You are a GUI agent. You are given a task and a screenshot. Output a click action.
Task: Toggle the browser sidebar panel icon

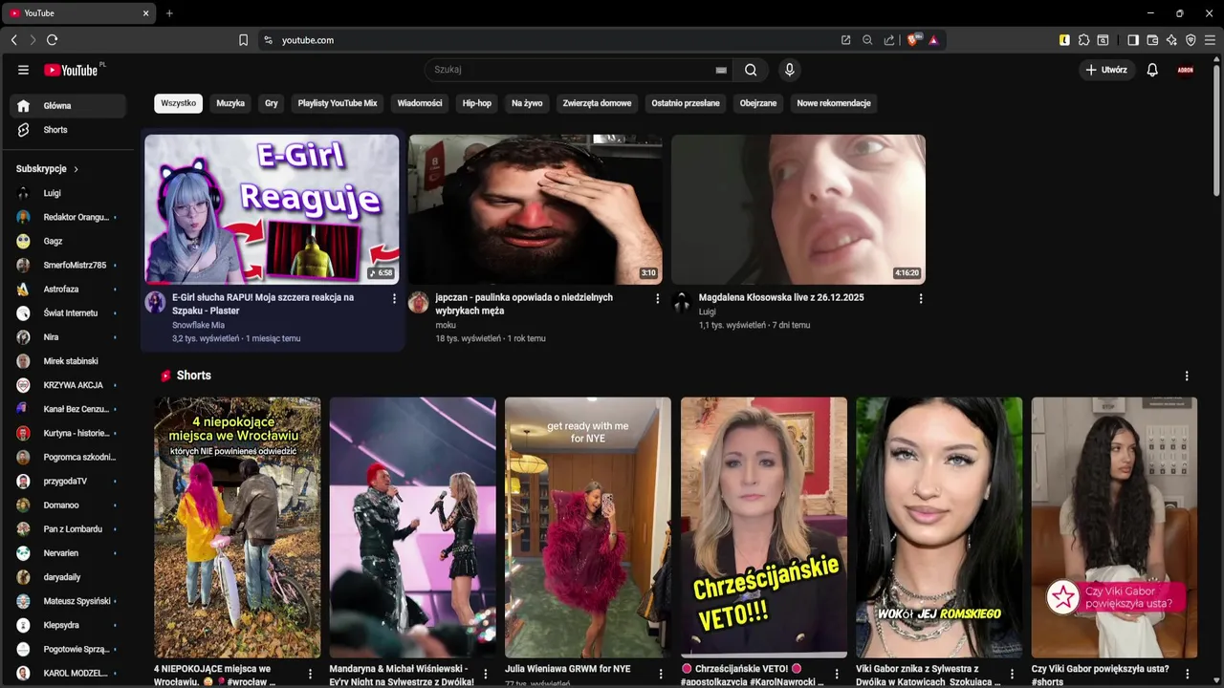point(1132,40)
